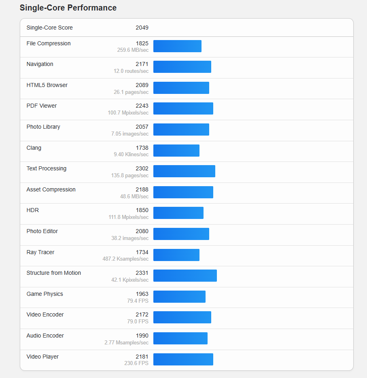Click the Video Player blue bar

(183, 359)
